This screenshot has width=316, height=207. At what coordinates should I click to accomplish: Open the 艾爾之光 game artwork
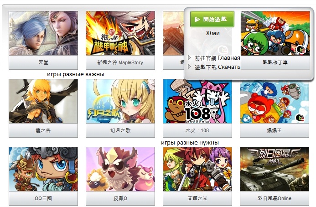point(197,169)
